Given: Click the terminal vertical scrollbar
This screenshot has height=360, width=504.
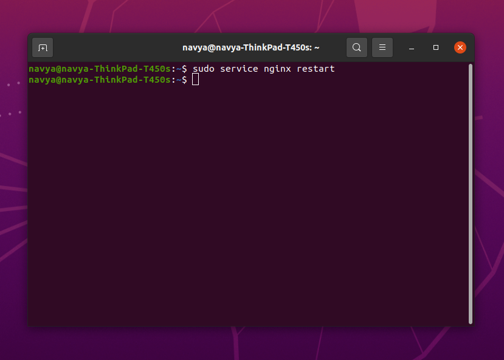Looking at the screenshot, I should pos(470,194).
